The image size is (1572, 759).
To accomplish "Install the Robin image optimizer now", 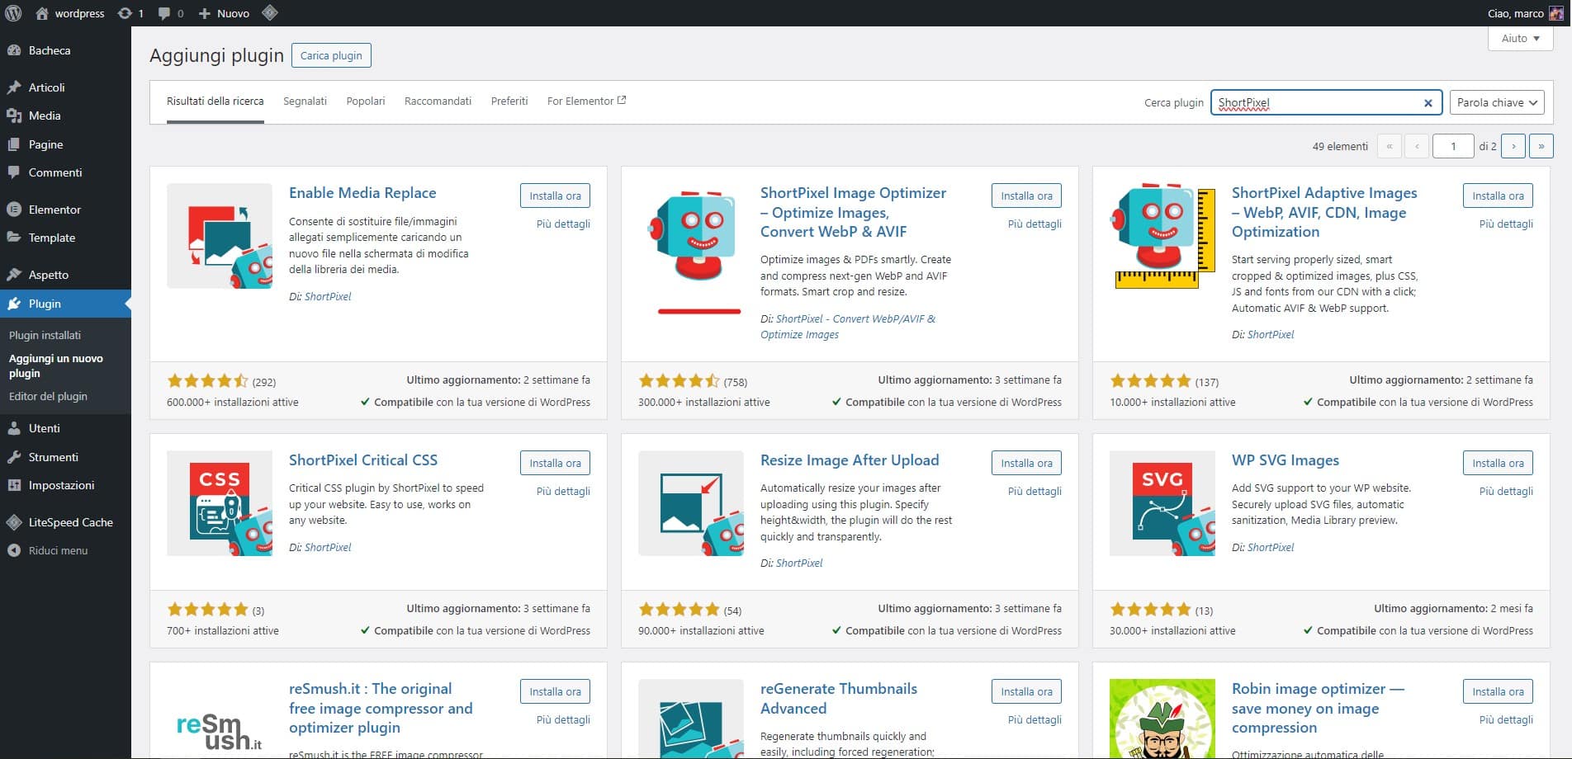I will [1498, 691].
